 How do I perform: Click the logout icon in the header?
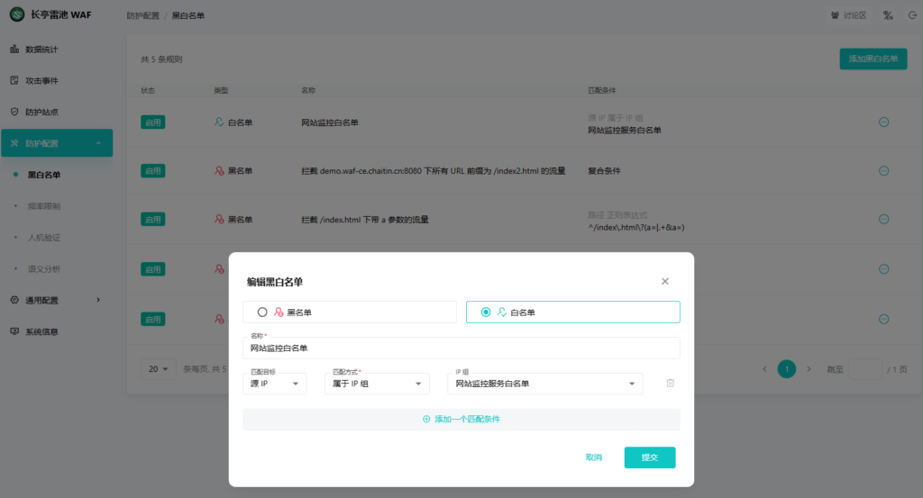pos(912,15)
